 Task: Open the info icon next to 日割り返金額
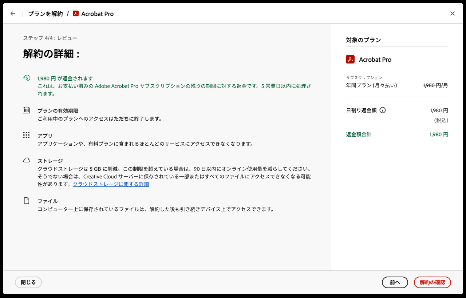383,110
